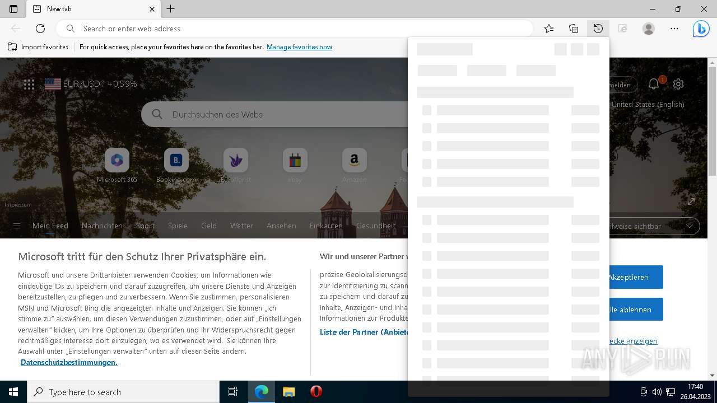
Task: Open the tab actions menu icon
Action: point(13,9)
